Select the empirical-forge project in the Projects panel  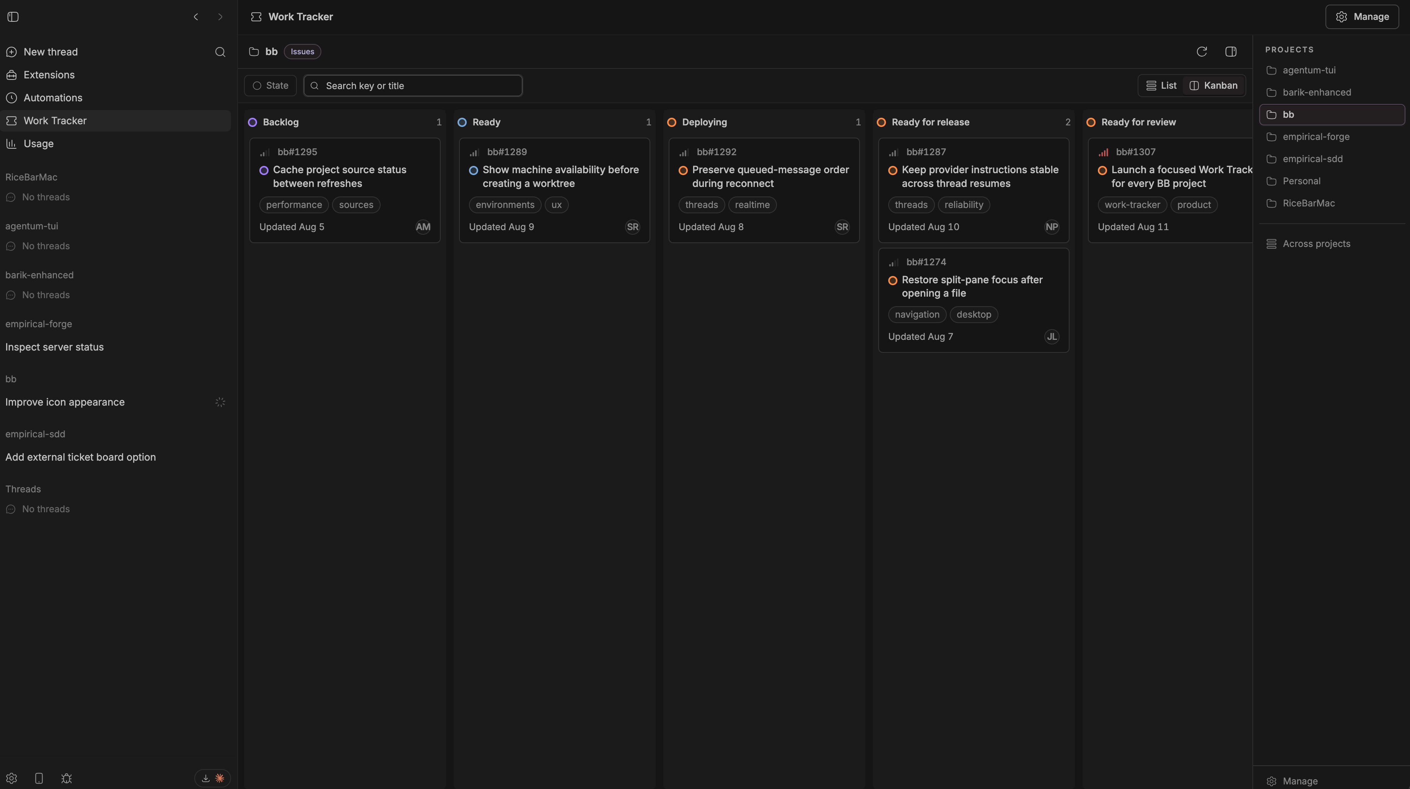(1332, 137)
